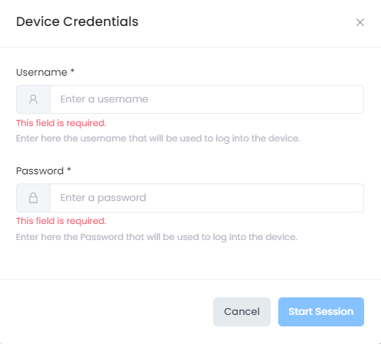This screenshot has height=344, width=381.
Task: Click the Username field label
Action: [41, 73]
